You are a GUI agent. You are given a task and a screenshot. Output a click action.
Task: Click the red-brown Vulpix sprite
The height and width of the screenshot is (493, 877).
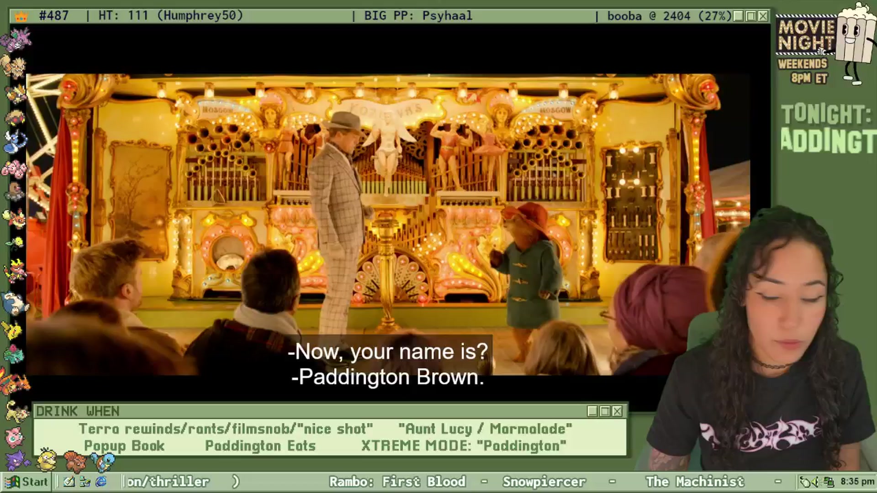[x=75, y=461]
